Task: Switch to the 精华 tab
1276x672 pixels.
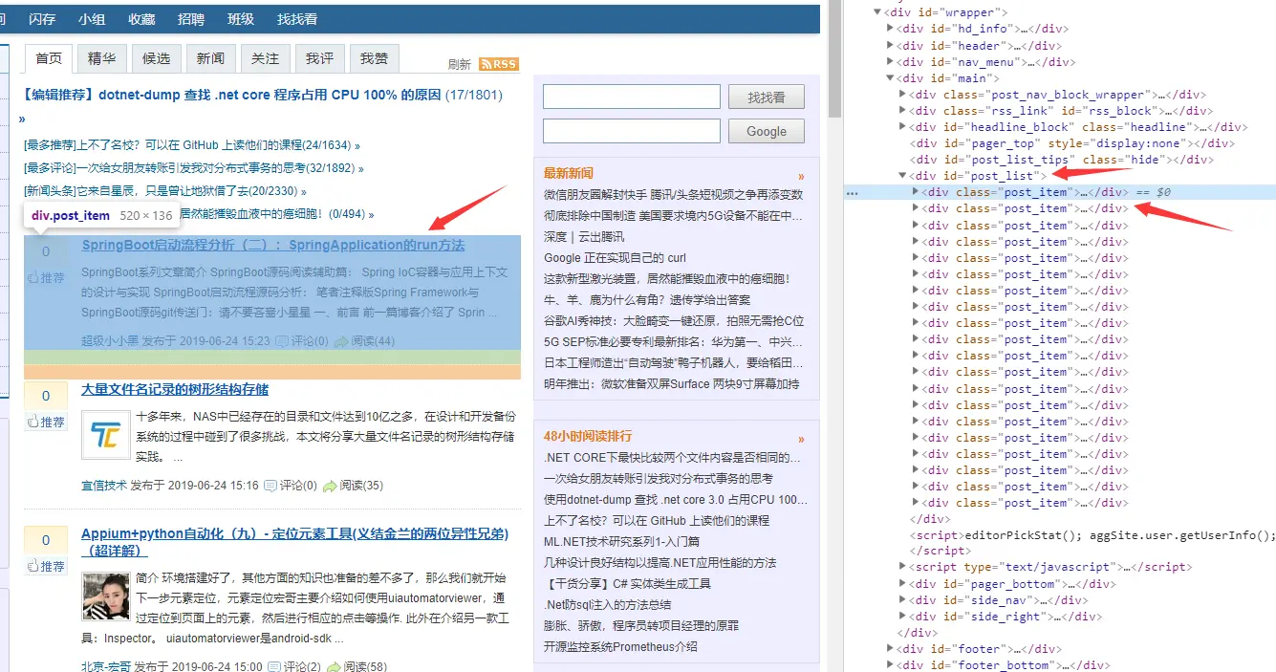Action: tap(101, 58)
